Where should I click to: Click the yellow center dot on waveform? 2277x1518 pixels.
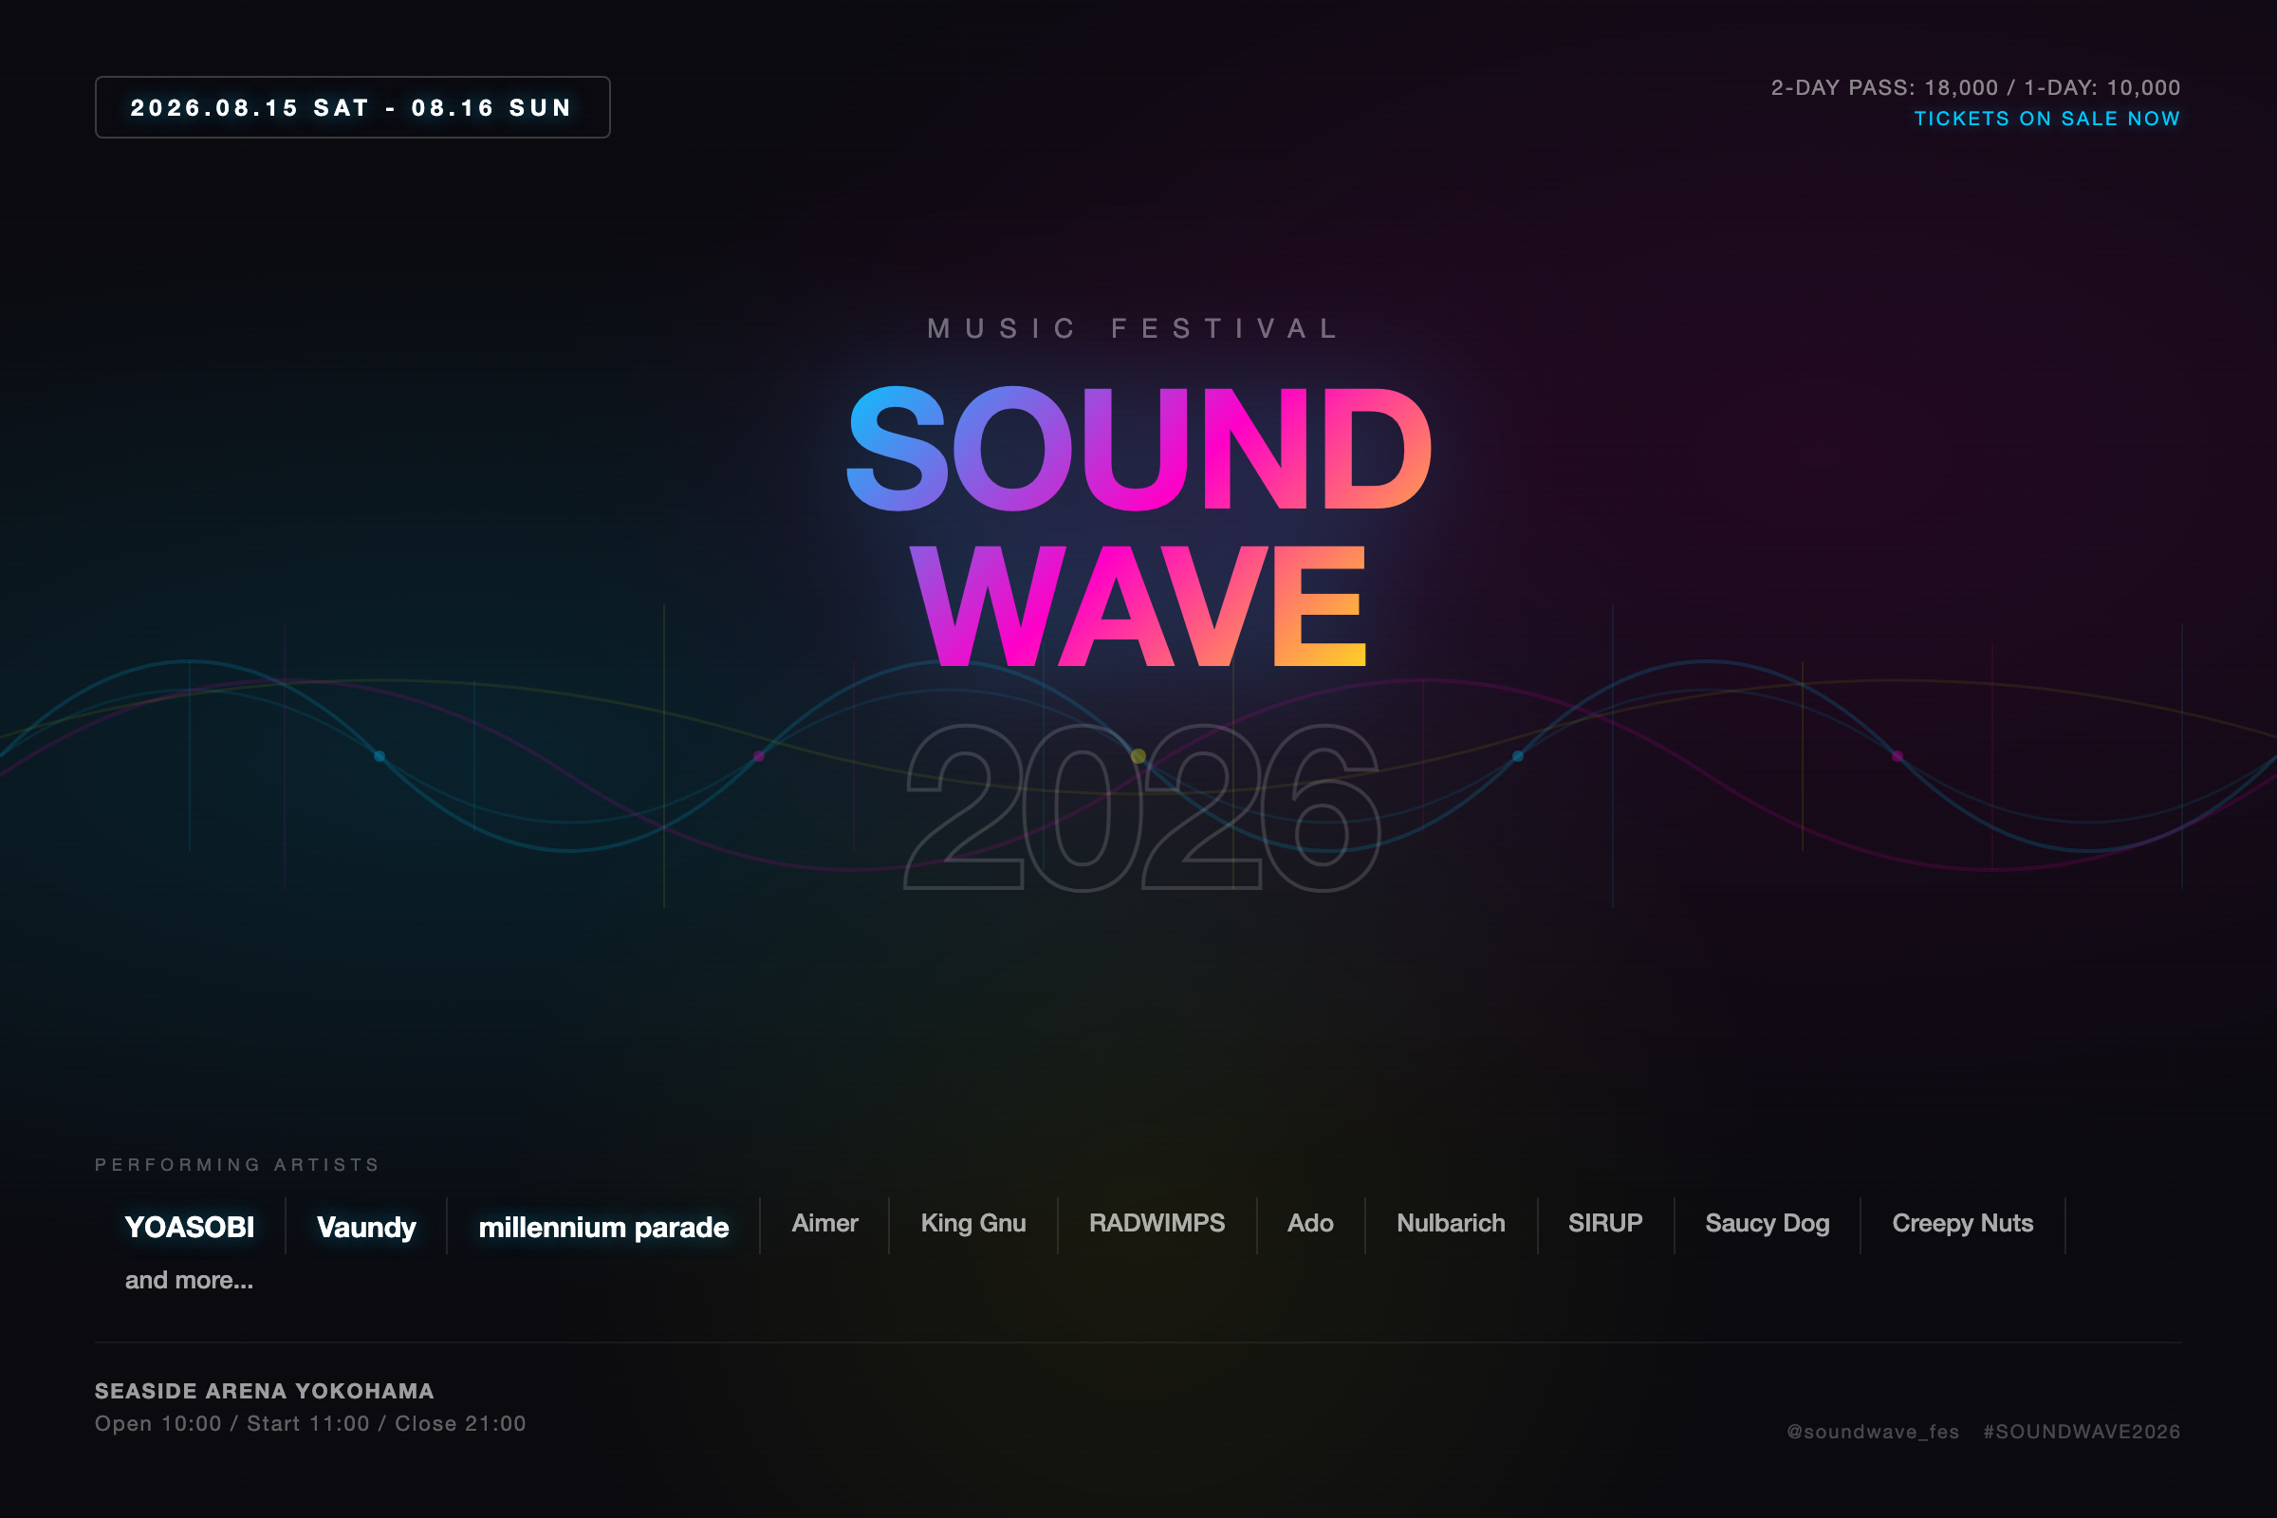(x=1138, y=756)
